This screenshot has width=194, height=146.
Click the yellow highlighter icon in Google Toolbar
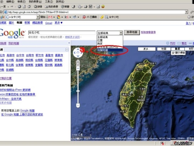pos(102,17)
